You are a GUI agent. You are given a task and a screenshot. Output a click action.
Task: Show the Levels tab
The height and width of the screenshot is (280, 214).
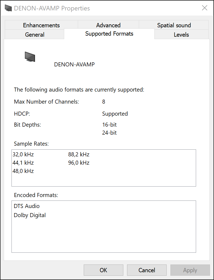click(181, 35)
